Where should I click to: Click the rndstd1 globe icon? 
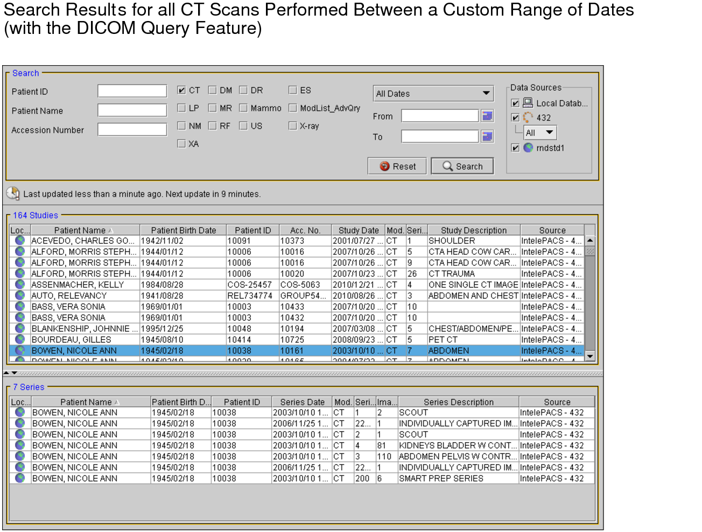(x=528, y=148)
